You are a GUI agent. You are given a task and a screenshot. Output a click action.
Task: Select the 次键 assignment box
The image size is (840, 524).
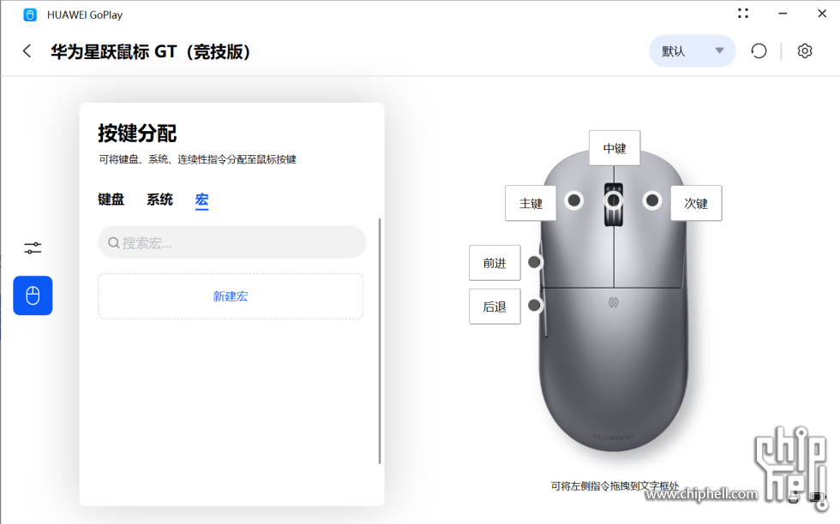click(696, 204)
